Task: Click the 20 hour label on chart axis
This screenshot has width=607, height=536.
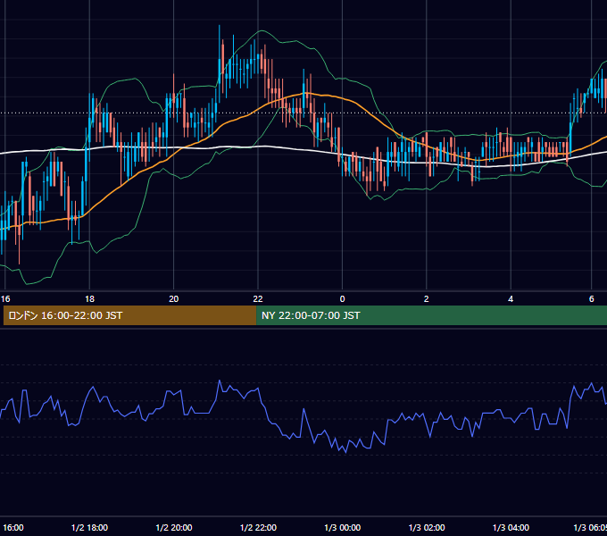Action: [x=174, y=299]
